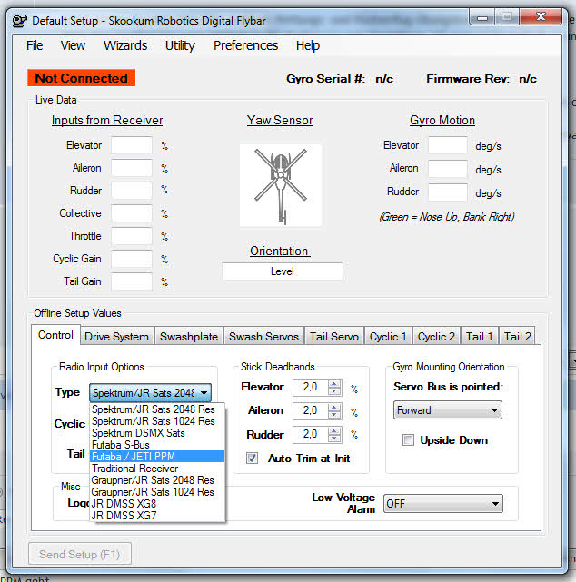Choose Futaba S-Bus option
The height and width of the screenshot is (582, 576).
(x=157, y=445)
